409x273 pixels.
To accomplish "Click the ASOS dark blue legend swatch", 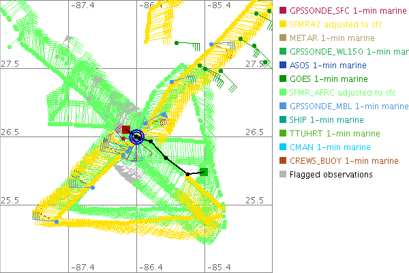I will 283,65.
